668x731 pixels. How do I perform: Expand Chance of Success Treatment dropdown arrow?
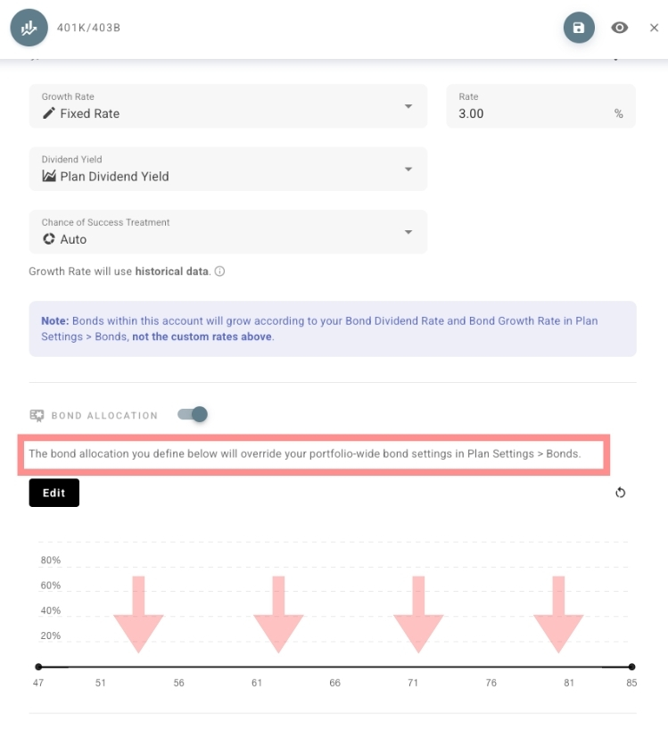tap(408, 232)
